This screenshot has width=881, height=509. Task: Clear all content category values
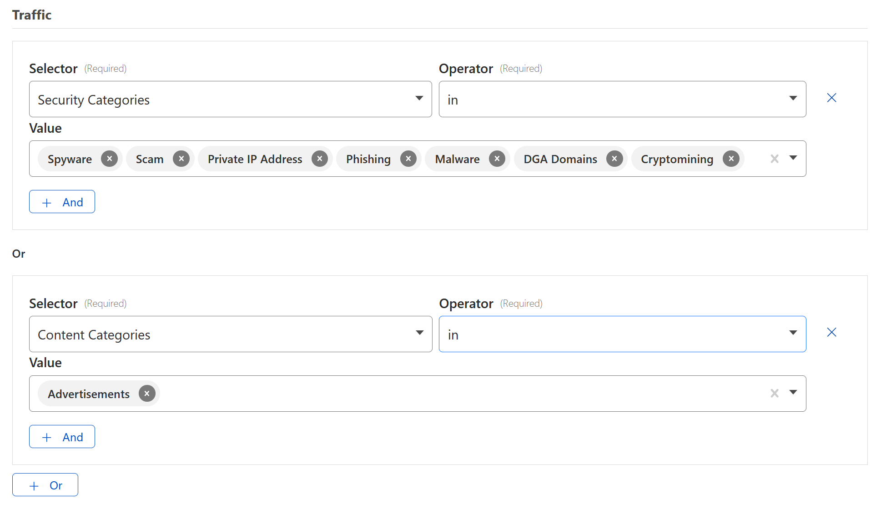(774, 393)
